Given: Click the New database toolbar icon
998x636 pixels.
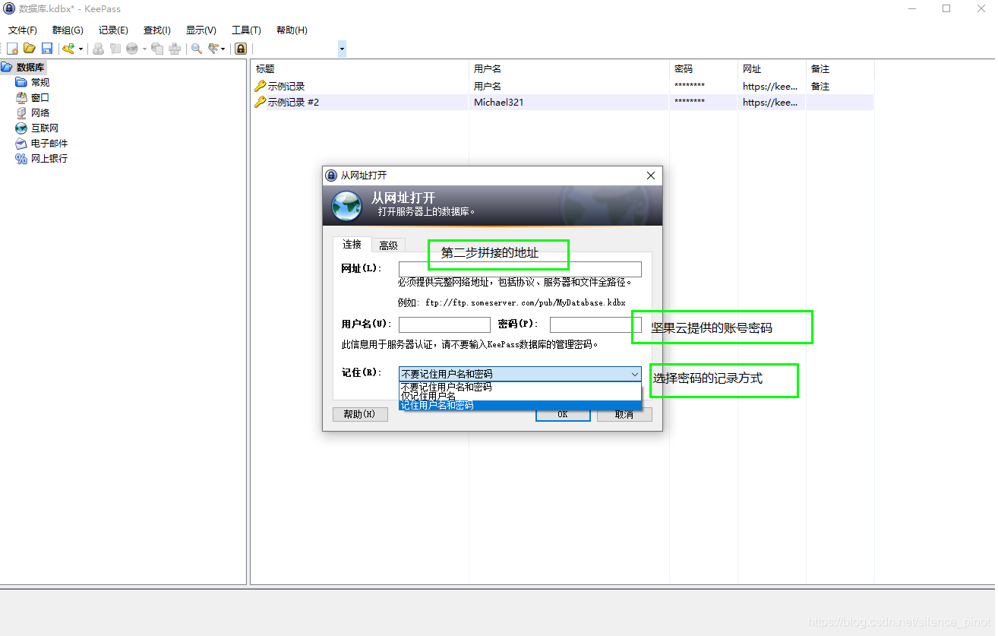Looking at the screenshot, I should pyautogui.click(x=12, y=49).
